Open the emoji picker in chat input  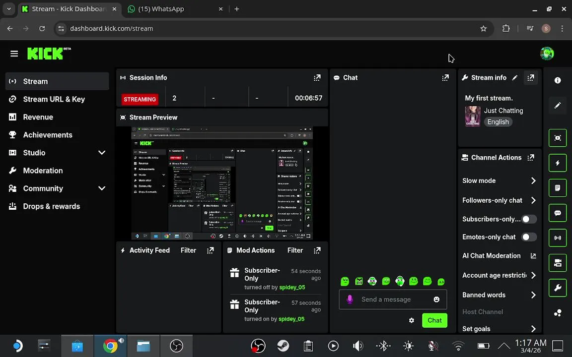click(x=436, y=299)
